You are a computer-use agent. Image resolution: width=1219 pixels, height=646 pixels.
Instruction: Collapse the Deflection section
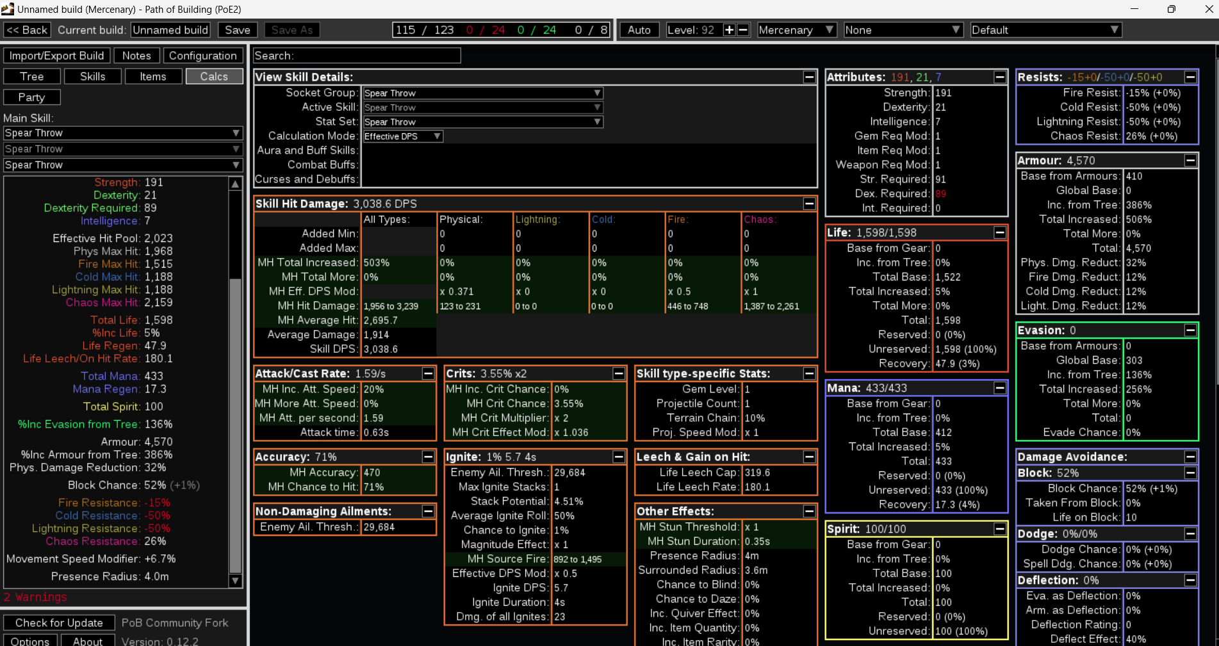[1191, 580]
